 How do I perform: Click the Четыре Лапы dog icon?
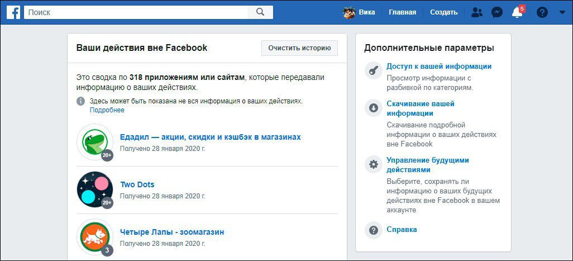point(94,237)
